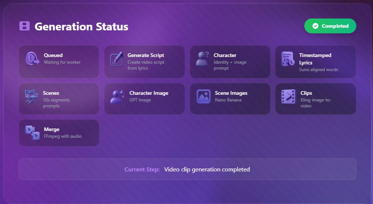The width and height of the screenshot is (373, 204).
Task: Select the Character Image step title
Action: click(x=149, y=93)
